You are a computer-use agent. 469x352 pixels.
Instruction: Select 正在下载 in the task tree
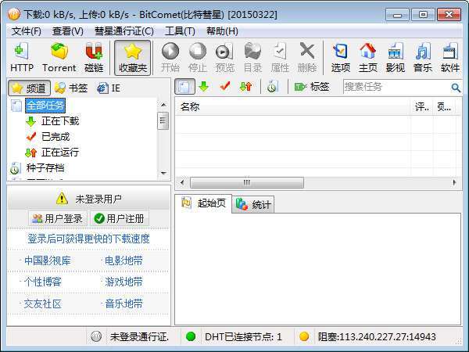click(x=60, y=121)
